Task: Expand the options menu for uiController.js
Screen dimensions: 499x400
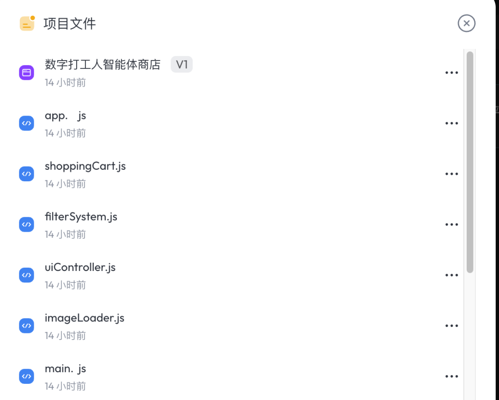Action: pos(451,275)
